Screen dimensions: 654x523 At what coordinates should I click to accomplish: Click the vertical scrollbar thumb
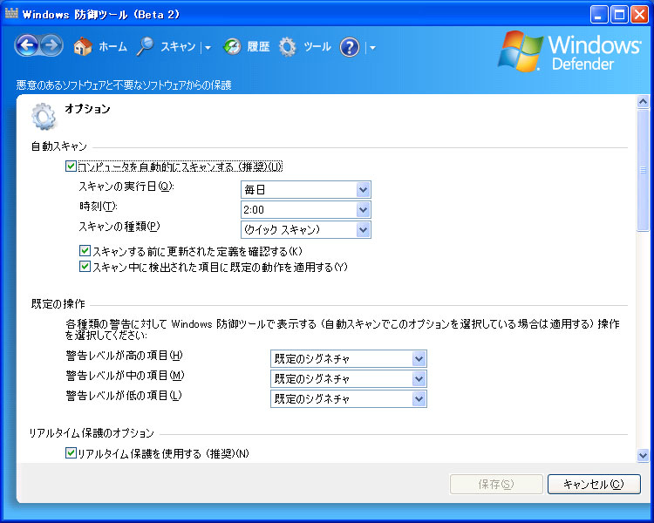643,170
